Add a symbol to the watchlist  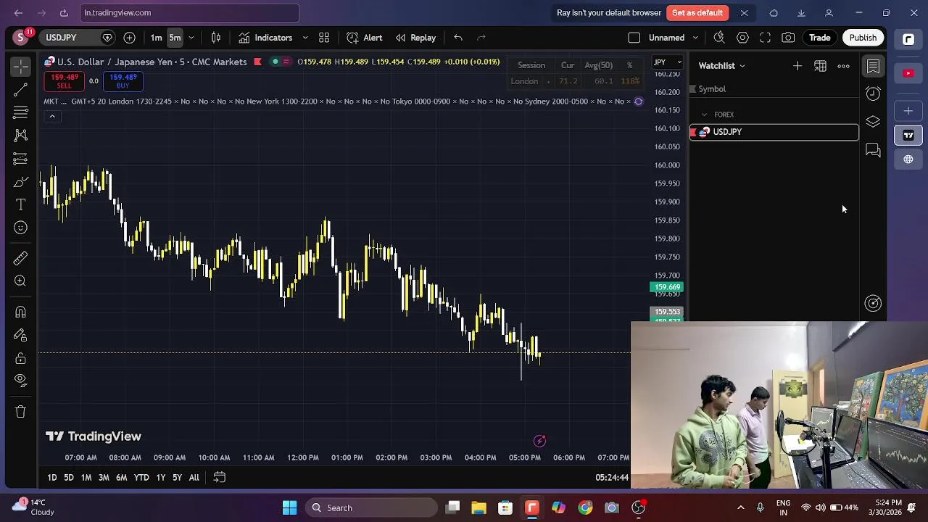click(797, 66)
